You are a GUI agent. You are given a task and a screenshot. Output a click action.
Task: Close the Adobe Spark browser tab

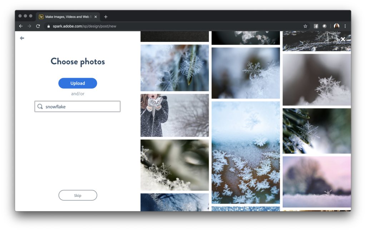click(x=95, y=17)
